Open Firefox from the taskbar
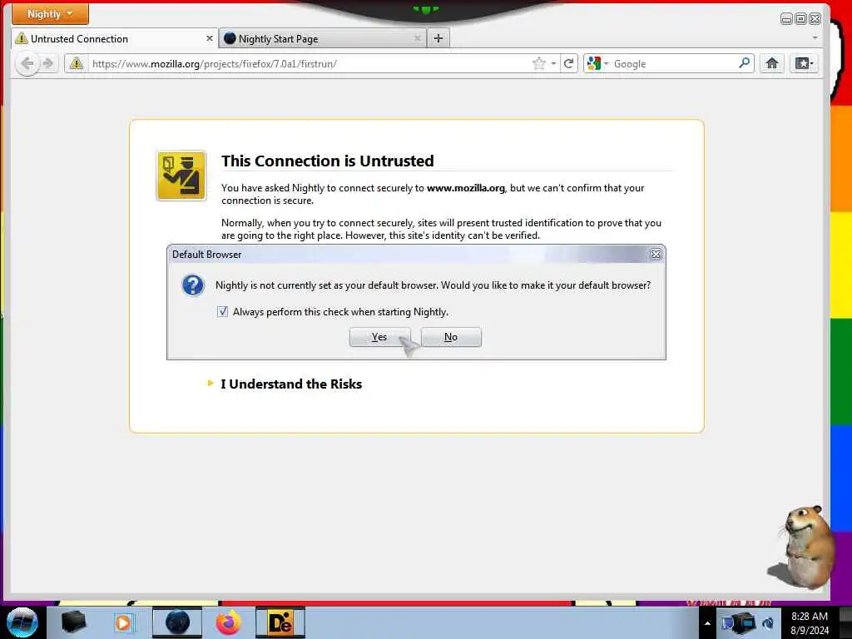The width and height of the screenshot is (852, 639). [228, 622]
